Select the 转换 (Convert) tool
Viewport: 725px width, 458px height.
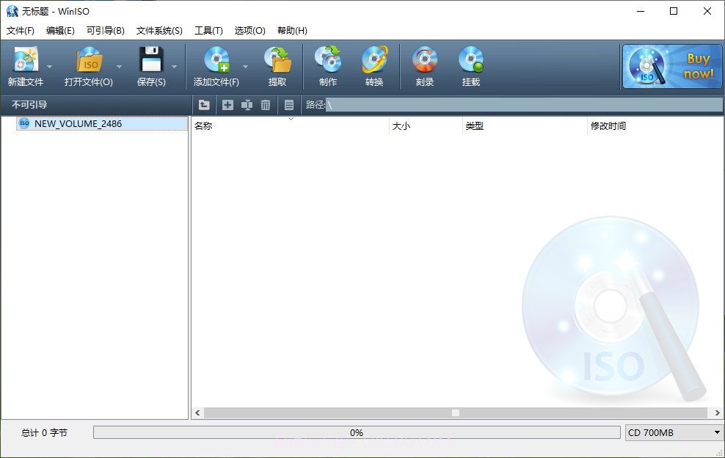pos(374,61)
